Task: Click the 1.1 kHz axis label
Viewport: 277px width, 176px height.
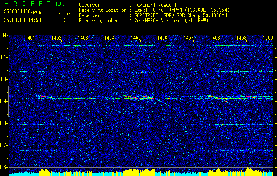Action: click(x=3, y=57)
